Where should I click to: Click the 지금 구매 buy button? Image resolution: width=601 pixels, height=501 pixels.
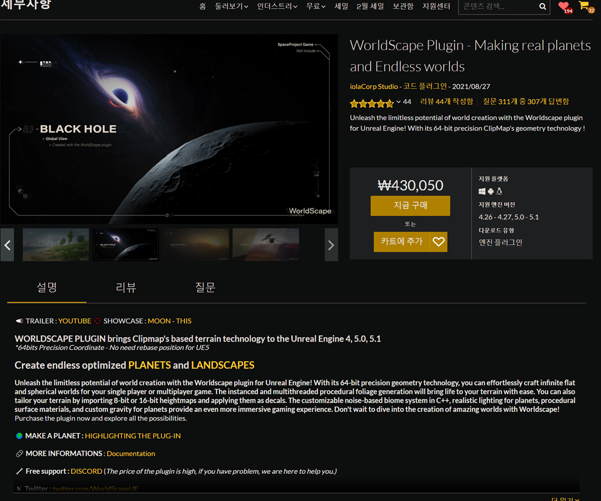click(x=410, y=205)
